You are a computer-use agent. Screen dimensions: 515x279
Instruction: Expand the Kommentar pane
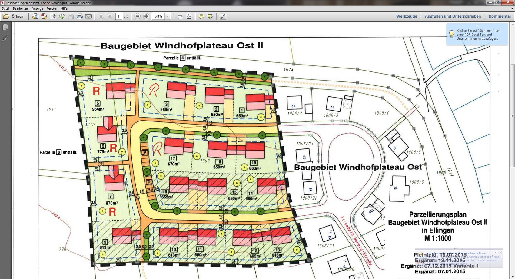click(x=500, y=16)
